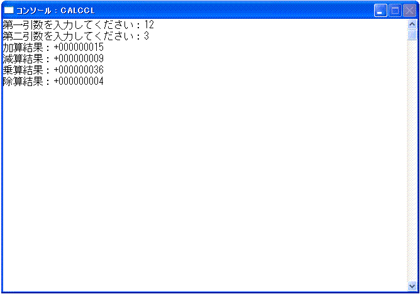Place the cursor on the entered value 3
This screenshot has width=420, height=294.
click(x=146, y=36)
